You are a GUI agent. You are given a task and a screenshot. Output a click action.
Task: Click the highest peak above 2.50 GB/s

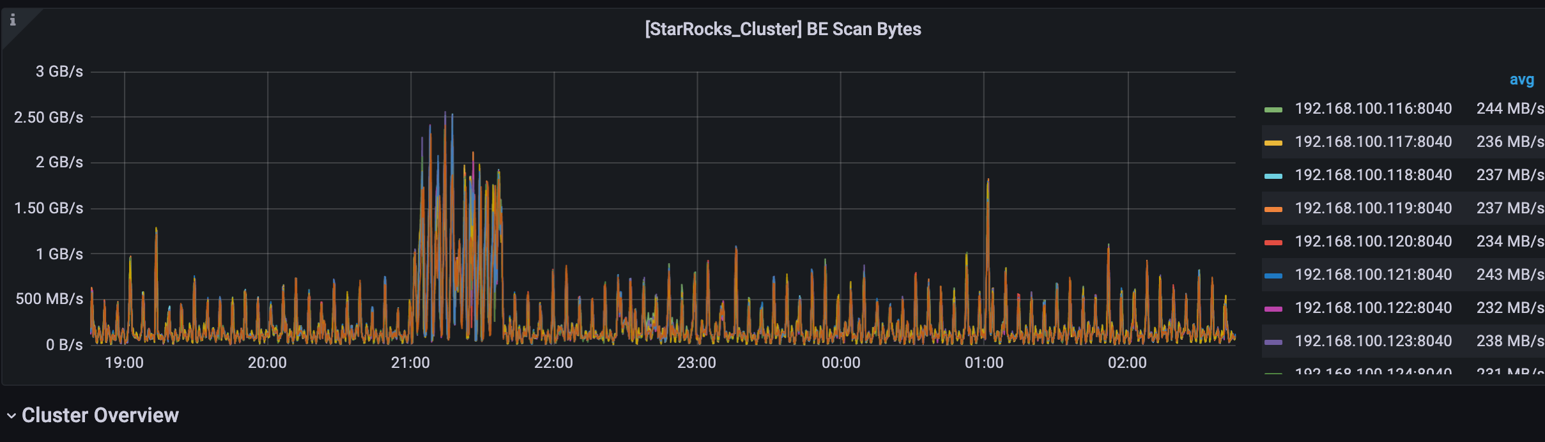(x=445, y=115)
